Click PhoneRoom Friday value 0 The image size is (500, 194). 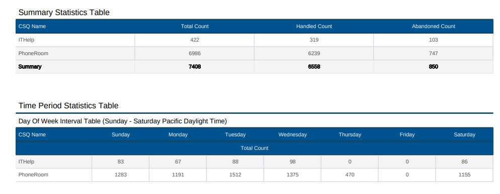coord(407,174)
